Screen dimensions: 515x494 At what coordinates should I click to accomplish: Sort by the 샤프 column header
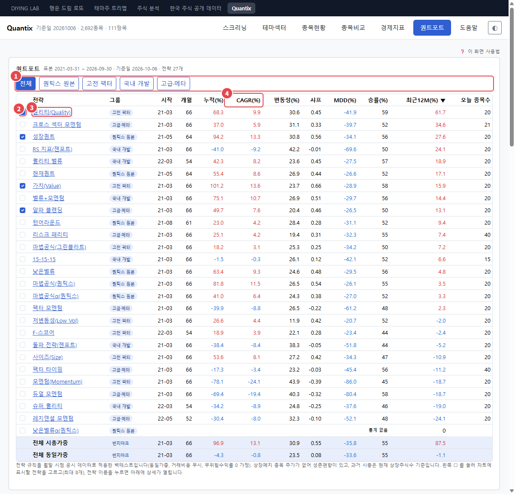tap(315, 100)
